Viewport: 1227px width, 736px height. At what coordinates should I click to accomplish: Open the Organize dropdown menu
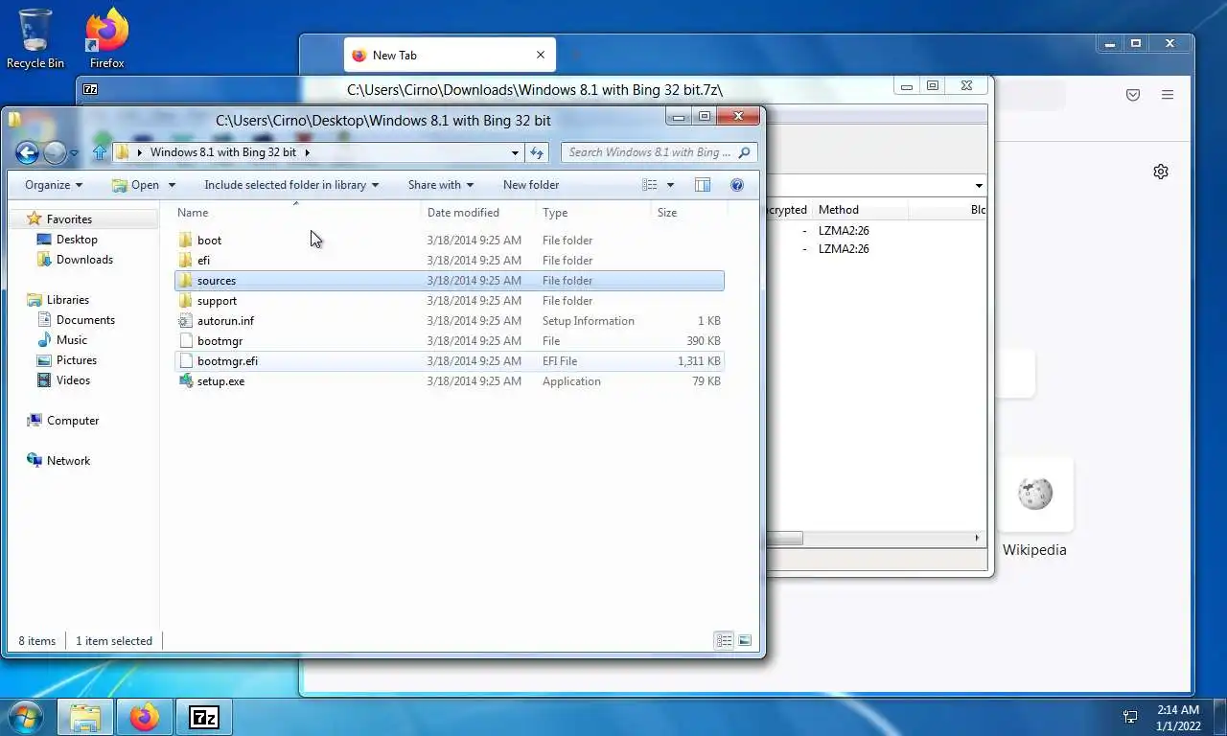click(x=54, y=185)
